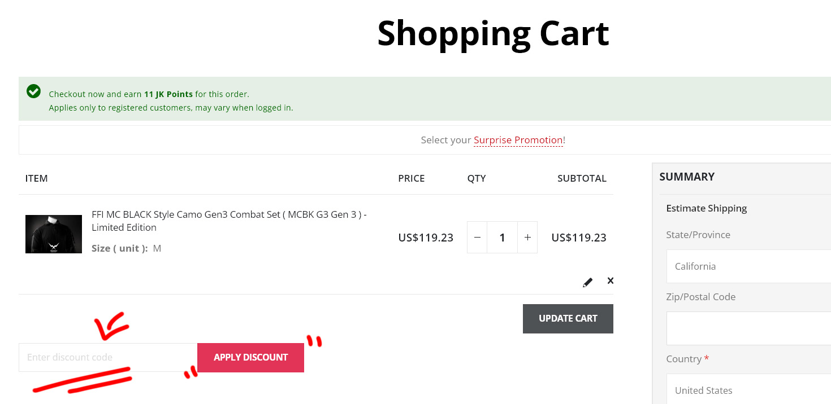
Task: Remove the item with the X icon
Action: (x=611, y=280)
